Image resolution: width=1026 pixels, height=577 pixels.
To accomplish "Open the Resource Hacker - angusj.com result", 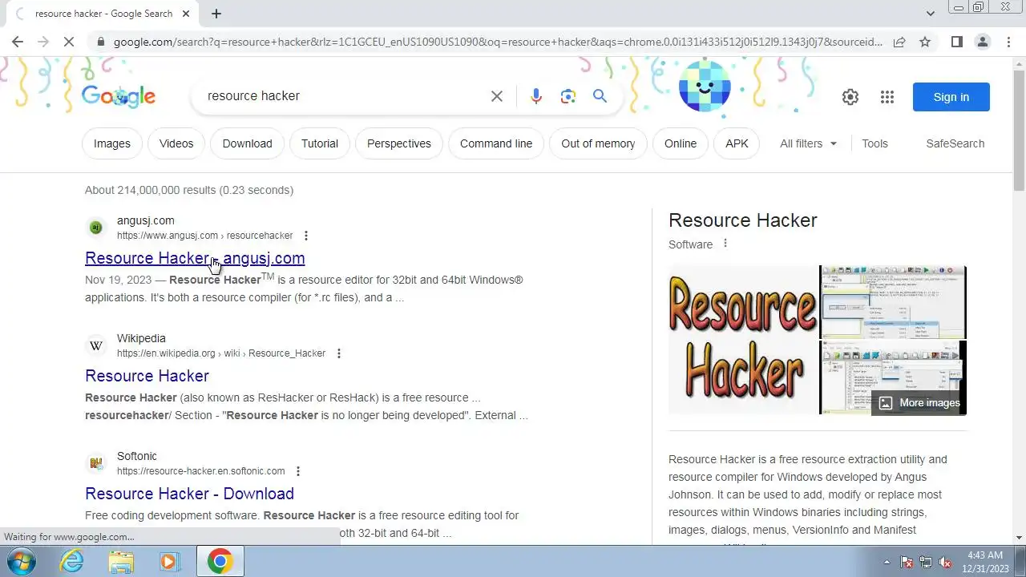I will click(x=195, y=258).
